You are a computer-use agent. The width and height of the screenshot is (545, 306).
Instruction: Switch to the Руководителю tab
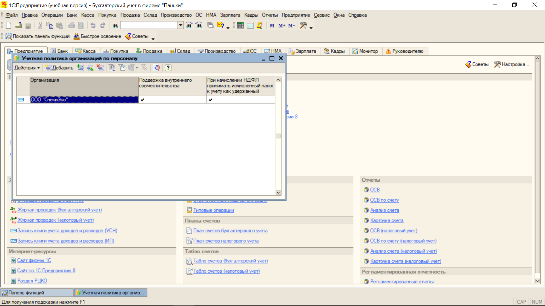click(x=405, y=51)
